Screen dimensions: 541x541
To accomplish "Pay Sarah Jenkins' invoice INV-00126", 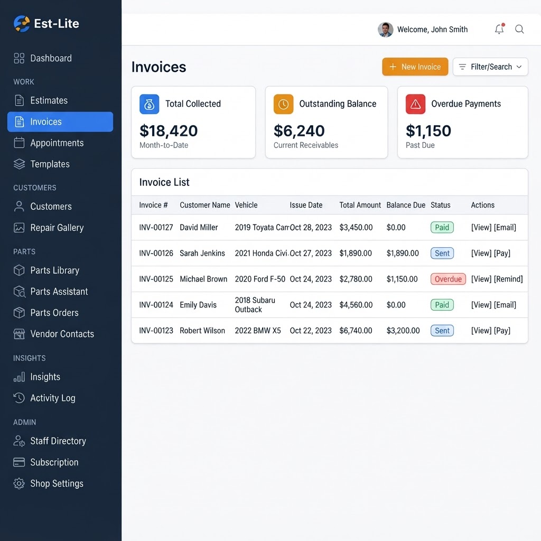I will (502, 253).
